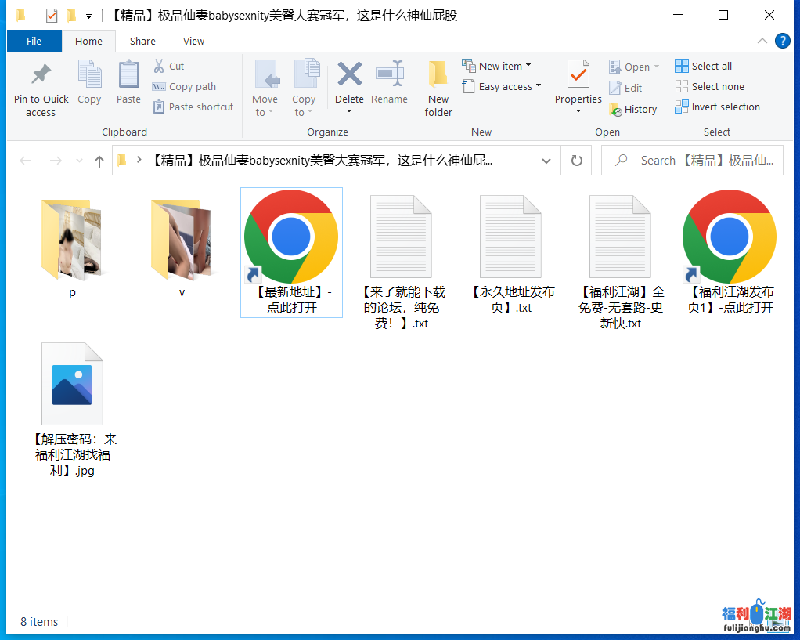This screenshot has width=800, height=640.
Task: Click Pin to Quick access icon
Action: pos(41,75)
